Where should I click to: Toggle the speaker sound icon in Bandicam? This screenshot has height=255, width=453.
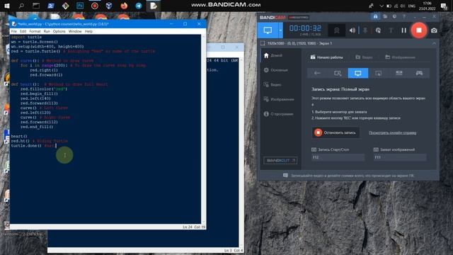point(352,30)
